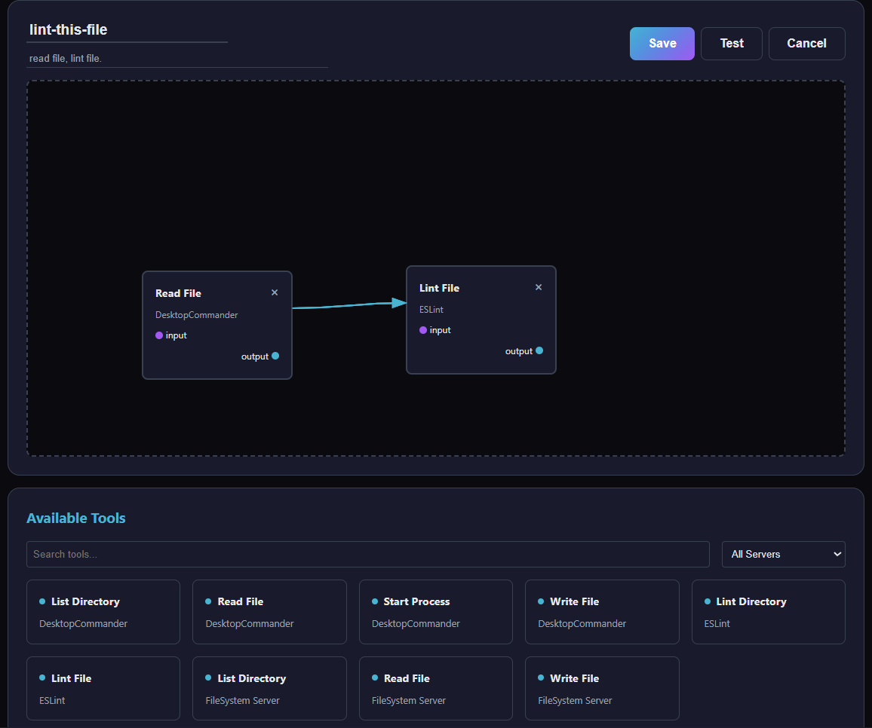Click the output port of Lint File node
Viewport: 872px width, 728px height.
[539, 350]
